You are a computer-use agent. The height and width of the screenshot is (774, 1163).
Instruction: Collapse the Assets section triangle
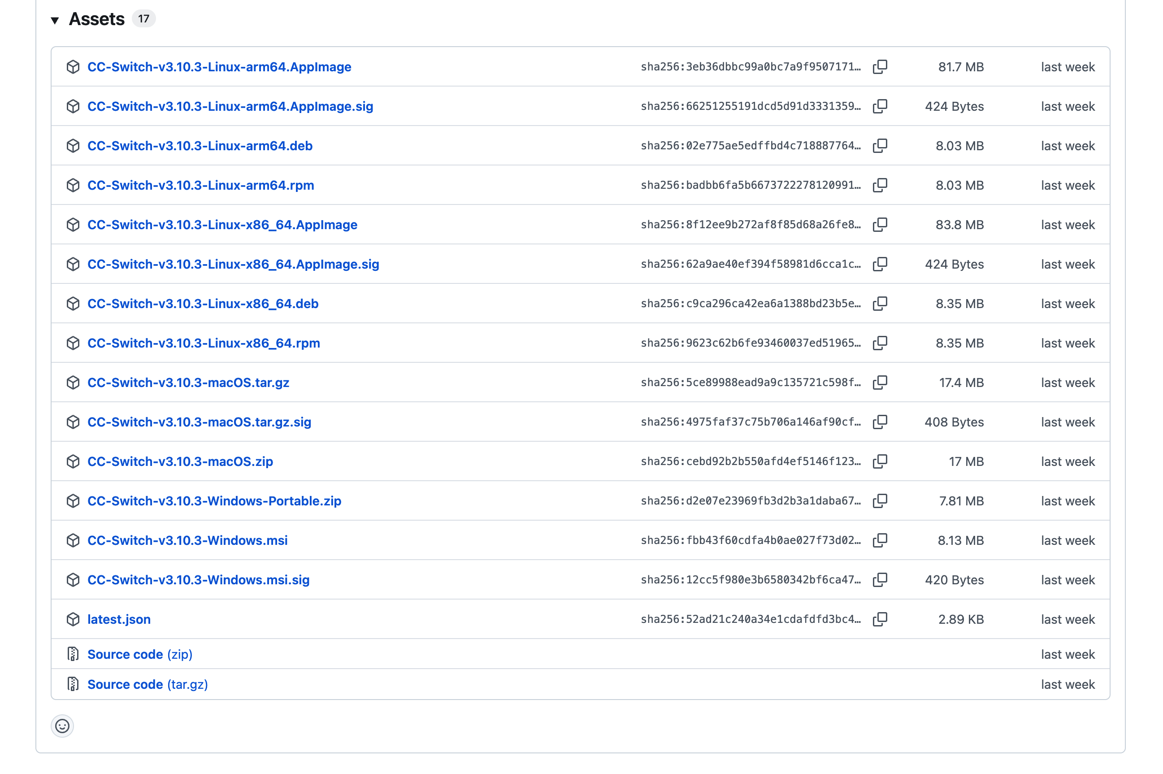click(x=55, y=20)
